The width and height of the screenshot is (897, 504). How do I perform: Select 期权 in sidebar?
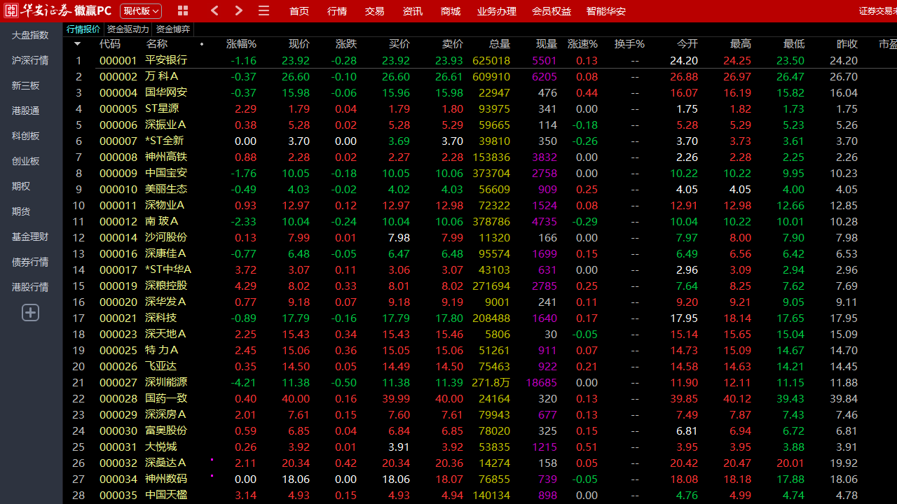(22, 186)
